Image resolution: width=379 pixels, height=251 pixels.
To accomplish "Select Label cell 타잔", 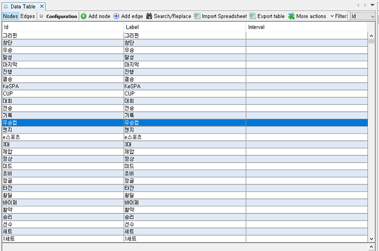I will [184, 188].
